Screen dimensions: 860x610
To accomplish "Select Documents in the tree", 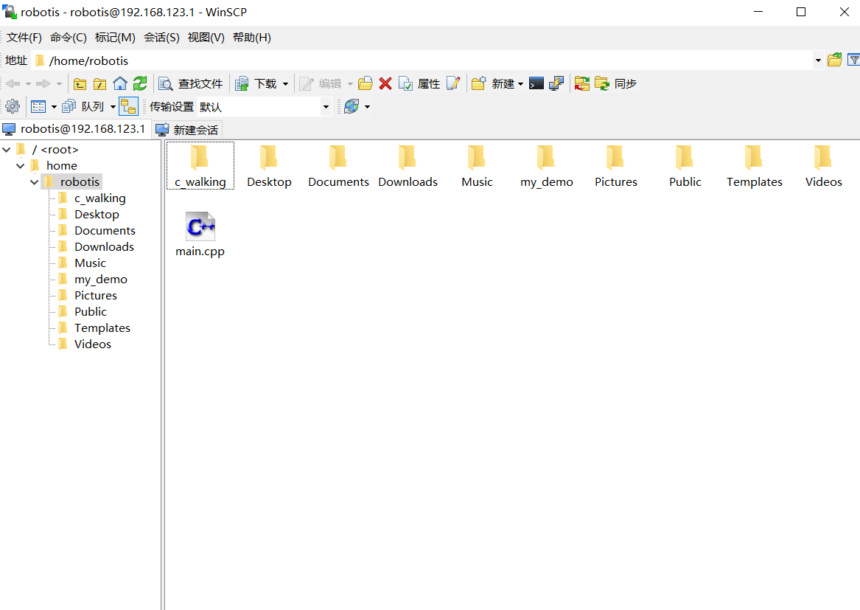I will coord(105,231).
